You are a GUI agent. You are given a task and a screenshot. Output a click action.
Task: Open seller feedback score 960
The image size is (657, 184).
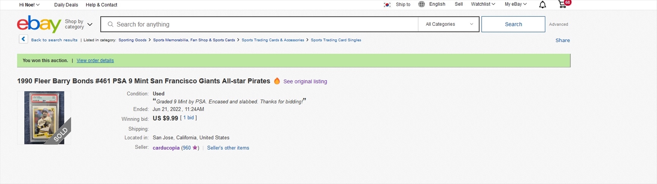coord(186,148)
